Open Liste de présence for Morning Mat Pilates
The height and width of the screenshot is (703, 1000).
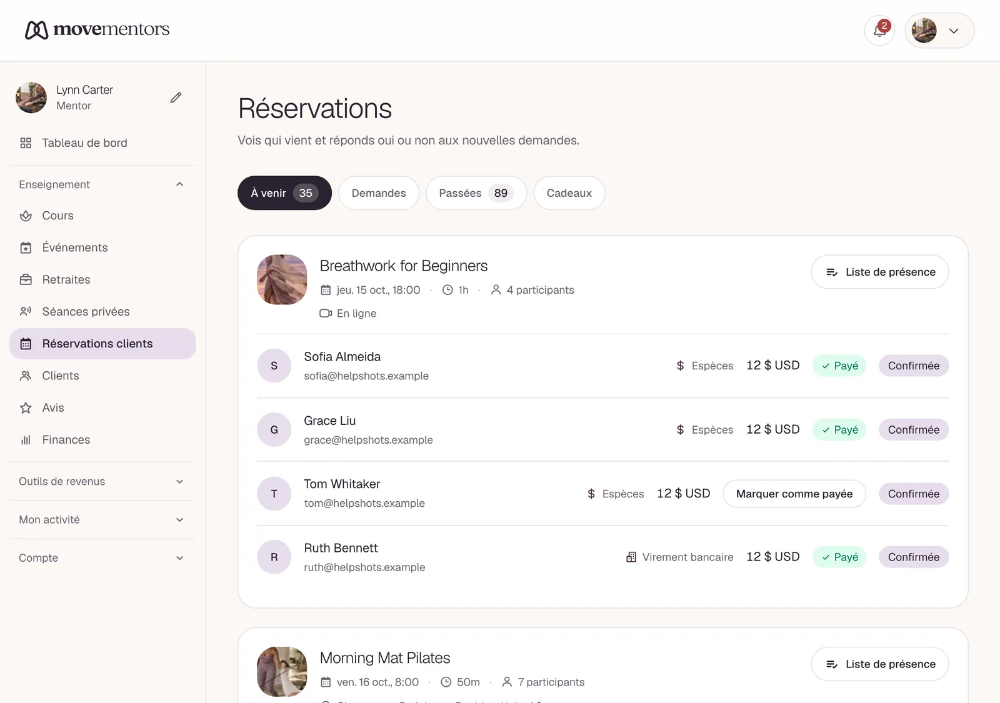(x=880, y=664)
